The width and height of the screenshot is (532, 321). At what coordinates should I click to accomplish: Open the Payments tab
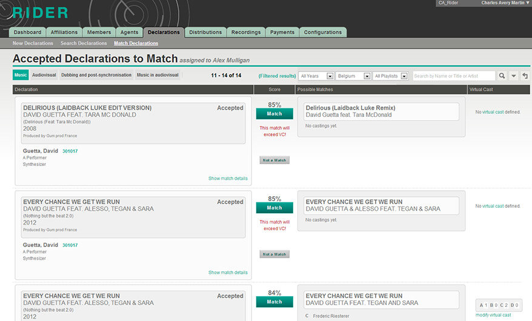[282, 32]
